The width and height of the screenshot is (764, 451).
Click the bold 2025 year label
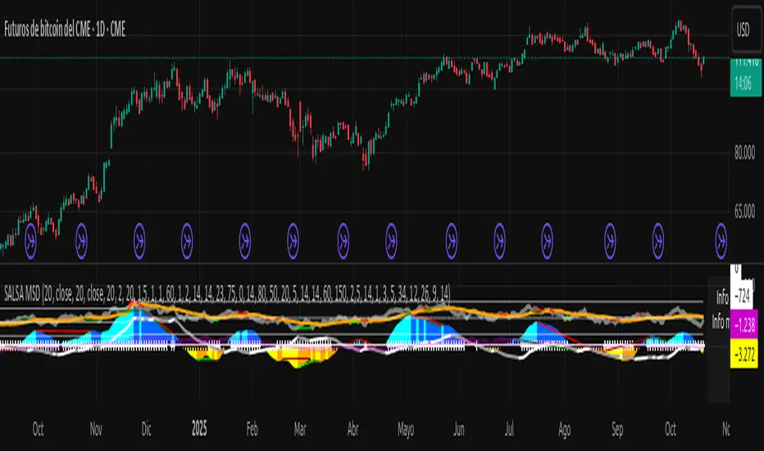click(199, 429)
